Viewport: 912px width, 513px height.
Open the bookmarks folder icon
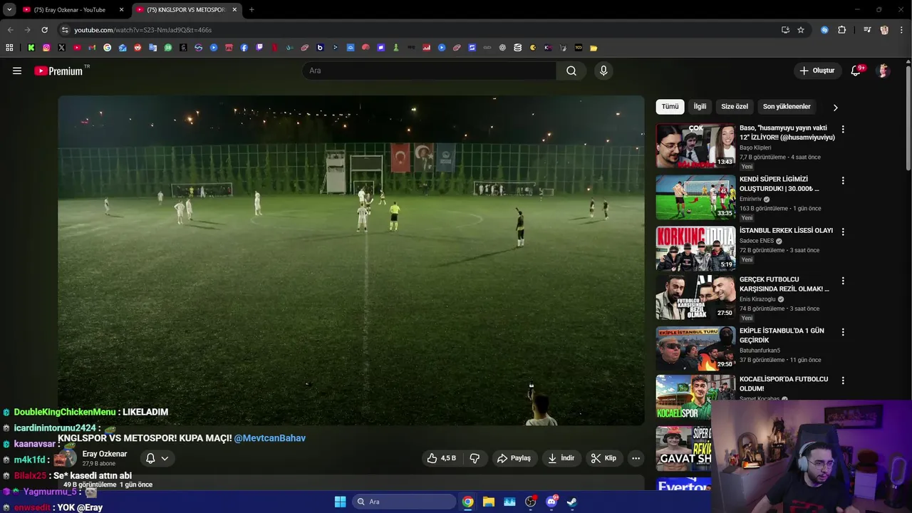(x=594, y=48)
